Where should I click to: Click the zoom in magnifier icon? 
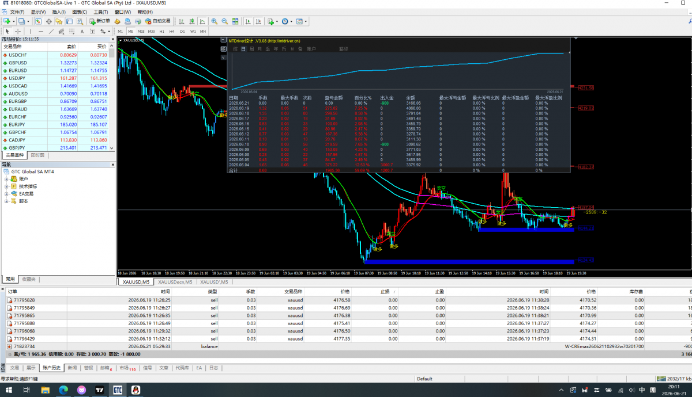pyautogui.click(x=214, y=21)
